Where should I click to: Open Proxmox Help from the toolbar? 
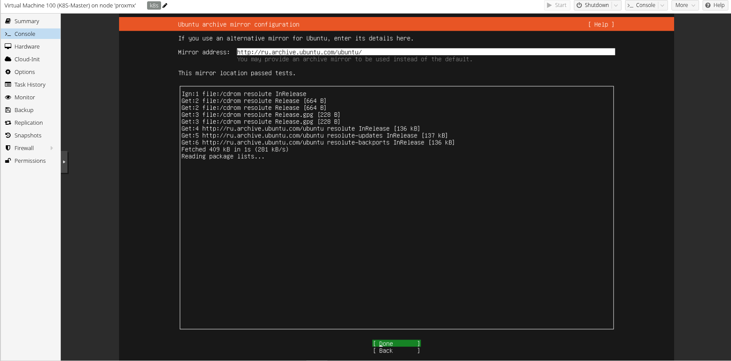(715, 5)
